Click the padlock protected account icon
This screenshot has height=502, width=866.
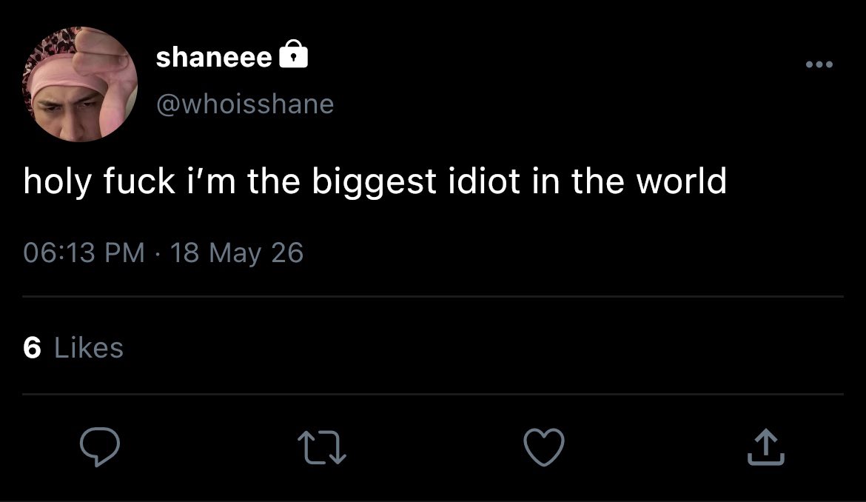click(294, 54)
